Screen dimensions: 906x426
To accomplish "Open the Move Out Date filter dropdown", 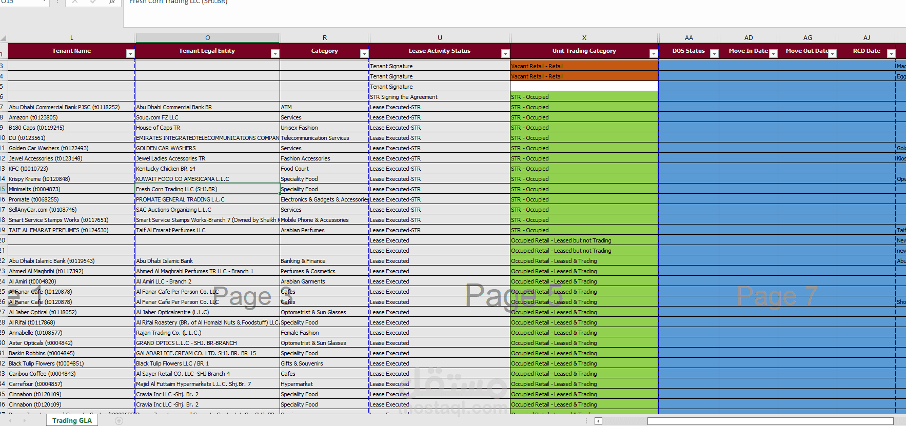I will pyautogui.click(x=832, y=54).
